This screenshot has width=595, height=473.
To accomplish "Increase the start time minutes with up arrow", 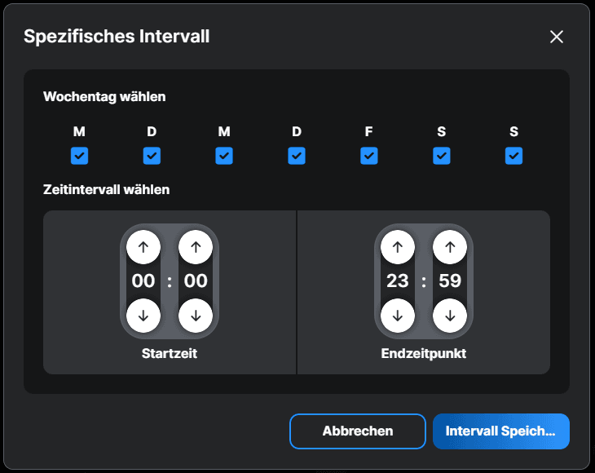I will (196, 248).
